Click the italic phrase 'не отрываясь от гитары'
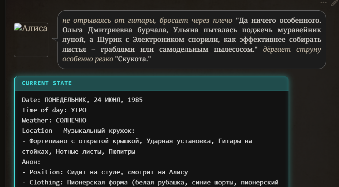The width and height of the screenshot is (339, 187). (109, 21)
